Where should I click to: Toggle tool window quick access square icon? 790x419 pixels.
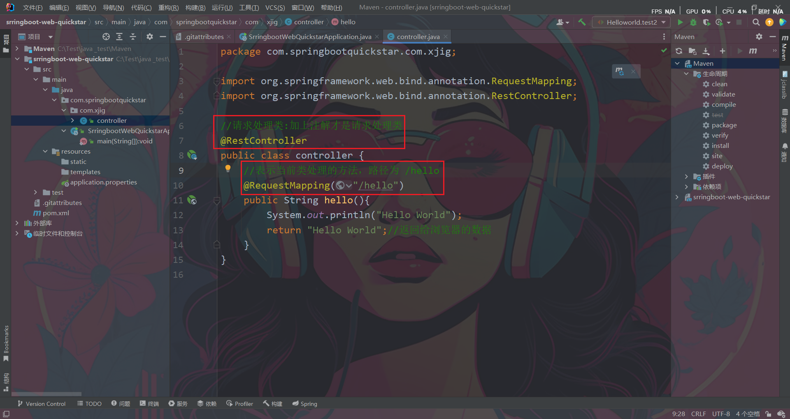(6, 414)
